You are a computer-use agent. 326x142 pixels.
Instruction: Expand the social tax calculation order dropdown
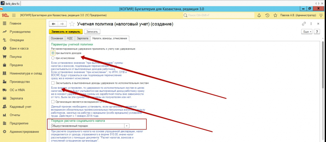click(127, 126)
